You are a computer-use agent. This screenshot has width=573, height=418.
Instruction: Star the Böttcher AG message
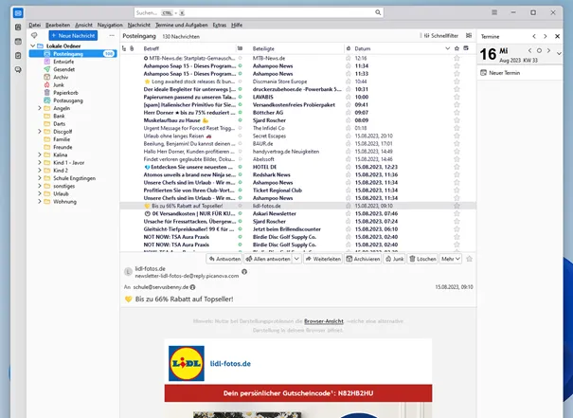click(x=457, y=113)
